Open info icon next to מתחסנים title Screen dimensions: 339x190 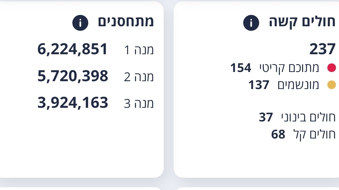point(80,23)
